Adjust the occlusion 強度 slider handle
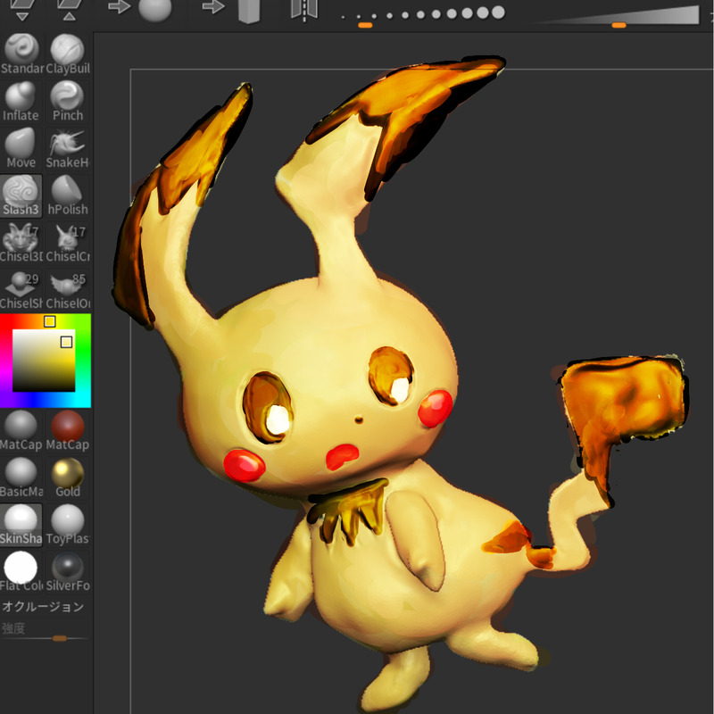This screenshot has height=714, width=714. click(x=60, y=638)
